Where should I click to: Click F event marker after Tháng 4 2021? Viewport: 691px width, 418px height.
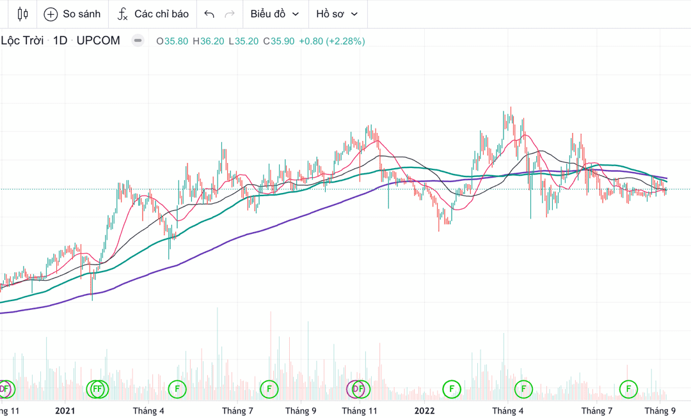pyautogui.click(x=177, y=388)
